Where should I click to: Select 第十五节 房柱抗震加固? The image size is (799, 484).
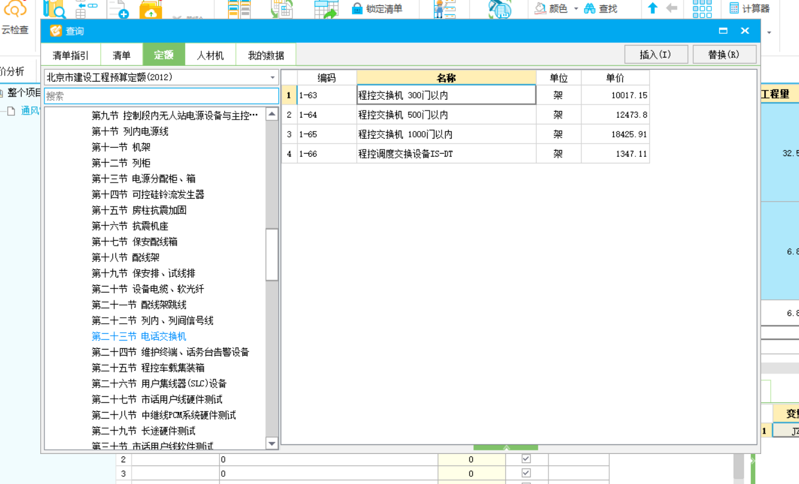coord(139,210)
